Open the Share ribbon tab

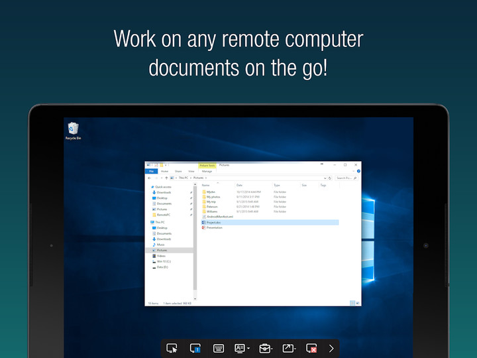click(178, 172)
